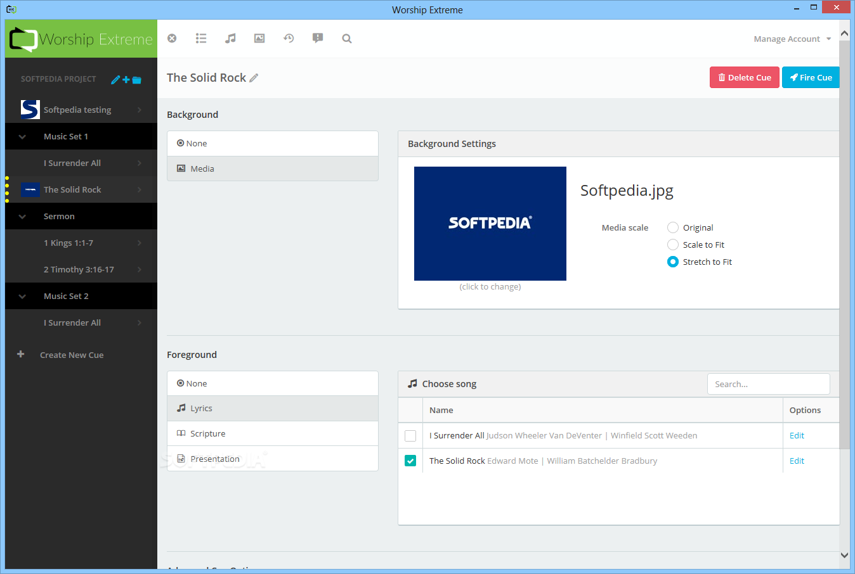Screen dimensions: 855x574
Task: Click chevron on Softpedia testing row
Action: pos(140,110)
